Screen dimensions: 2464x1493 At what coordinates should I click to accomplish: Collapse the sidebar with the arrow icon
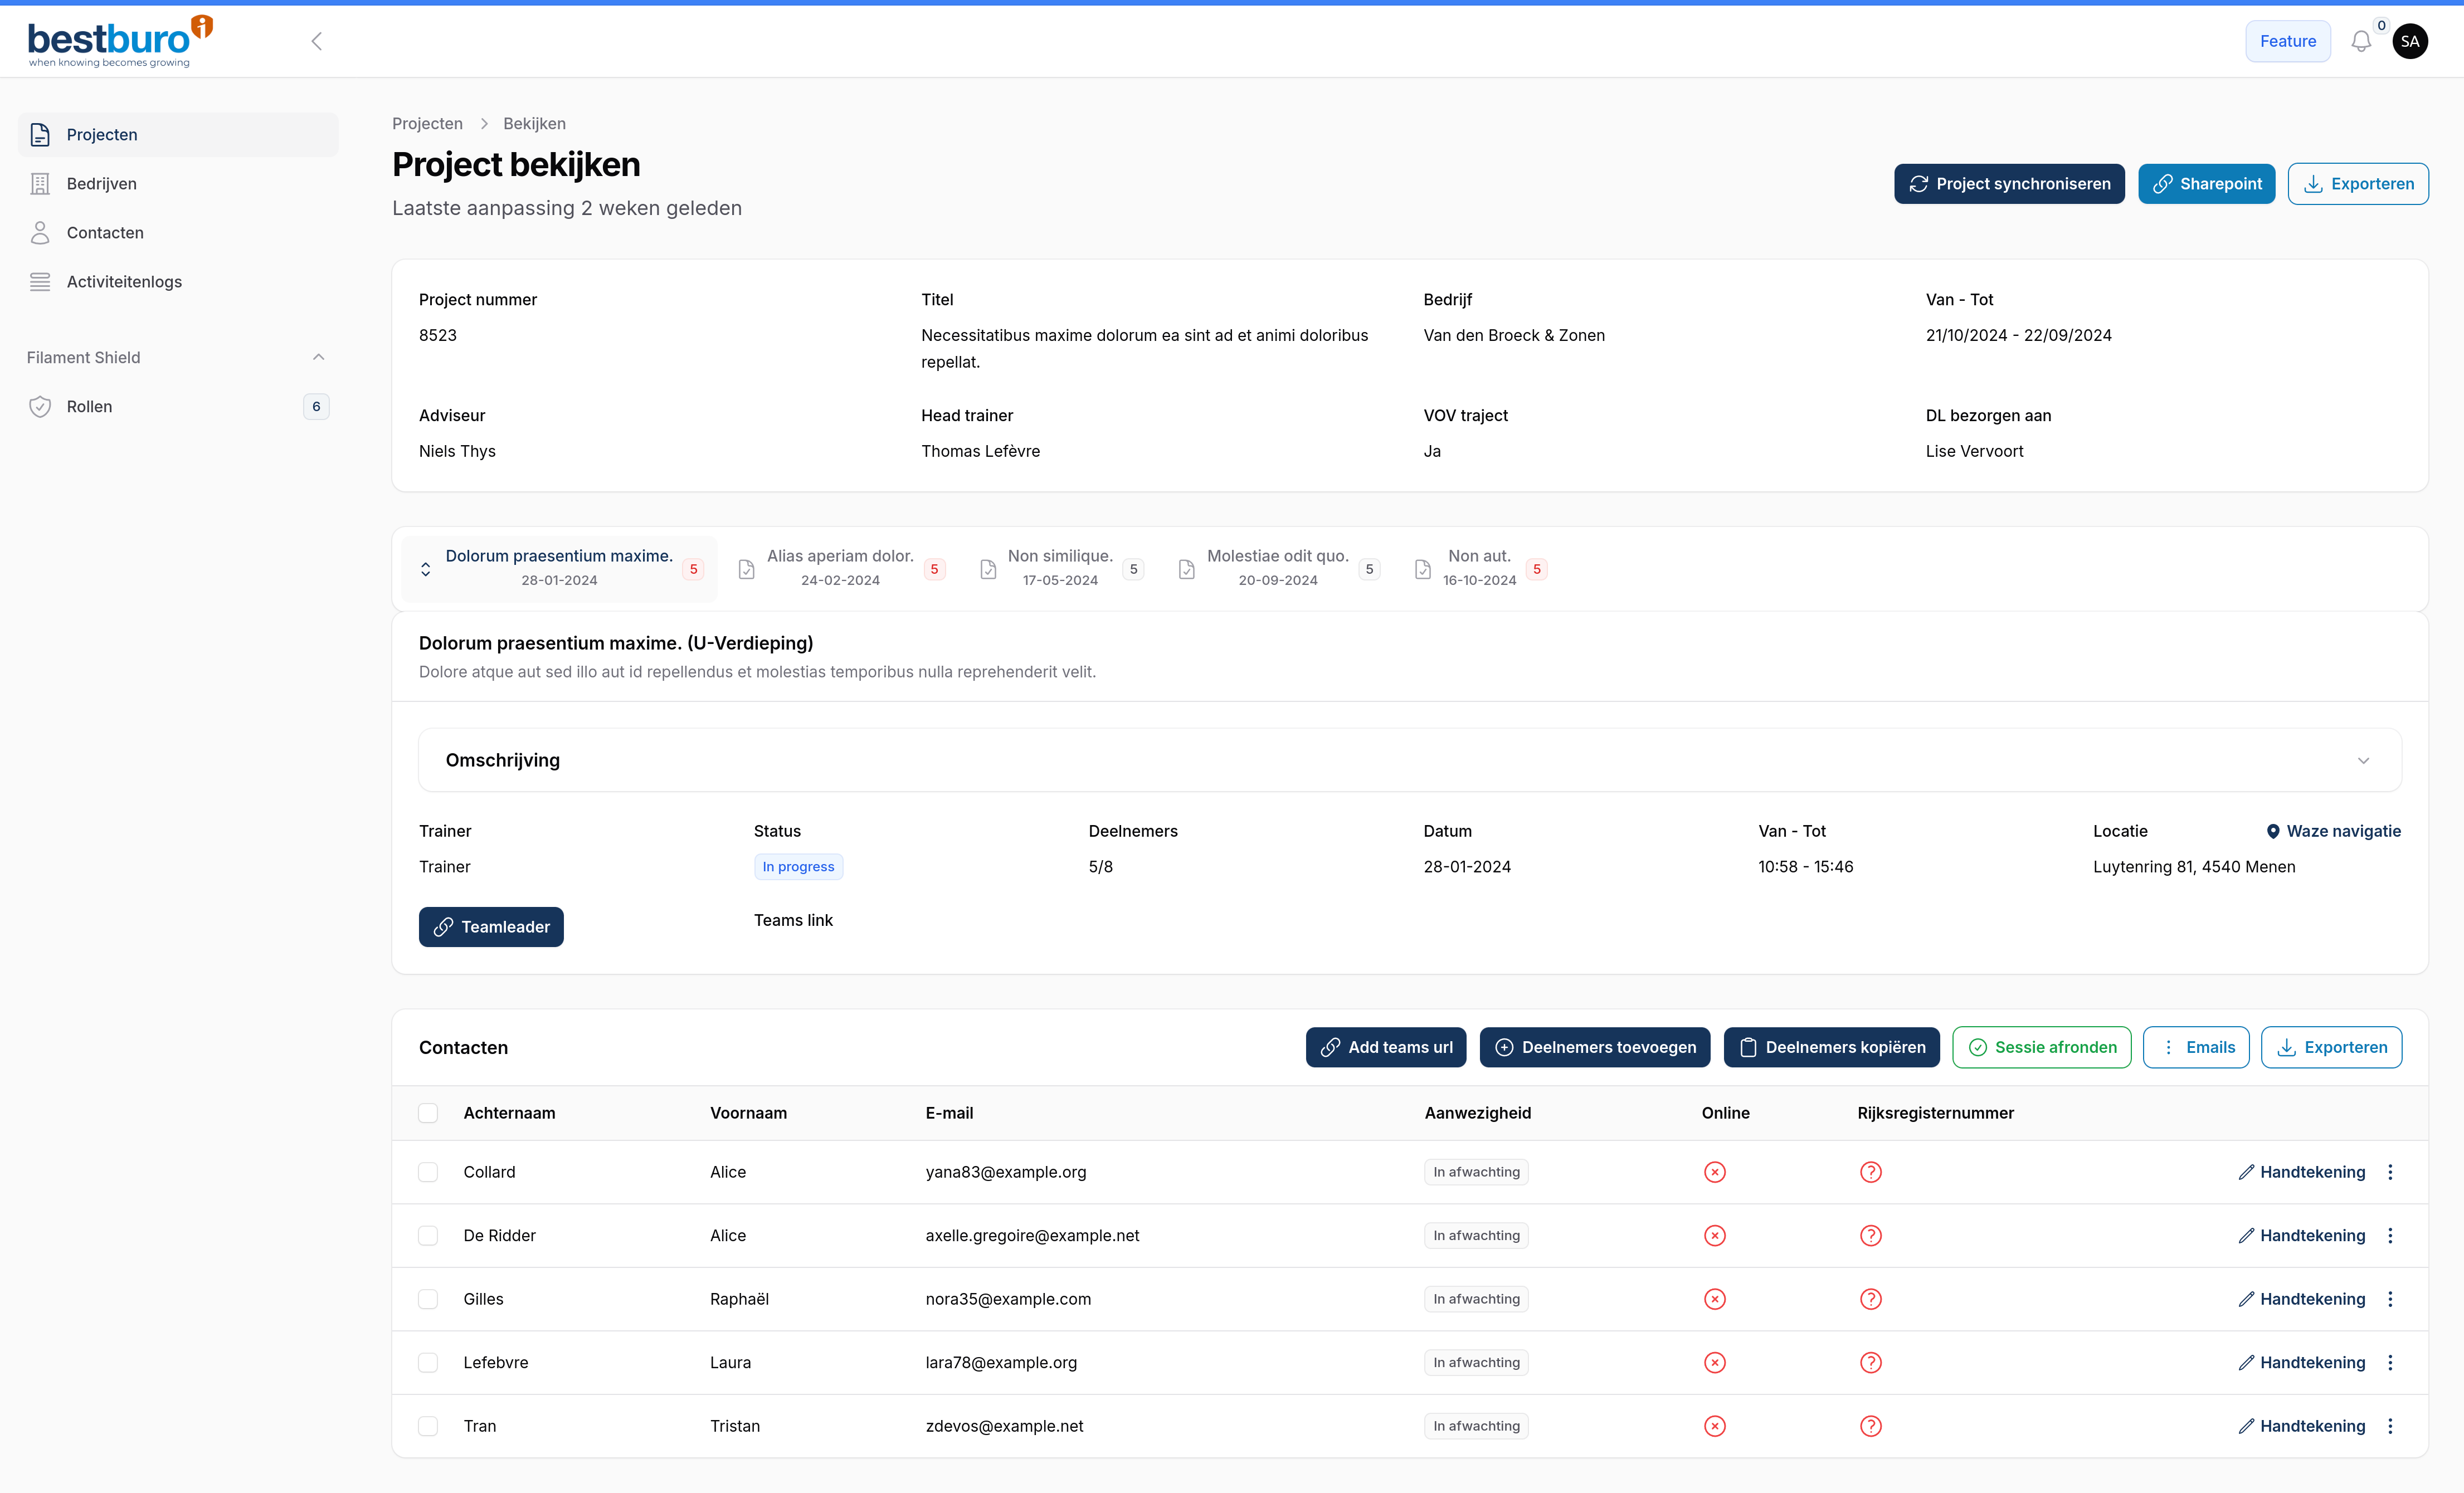pyautogui.click(x=317, y=41)
